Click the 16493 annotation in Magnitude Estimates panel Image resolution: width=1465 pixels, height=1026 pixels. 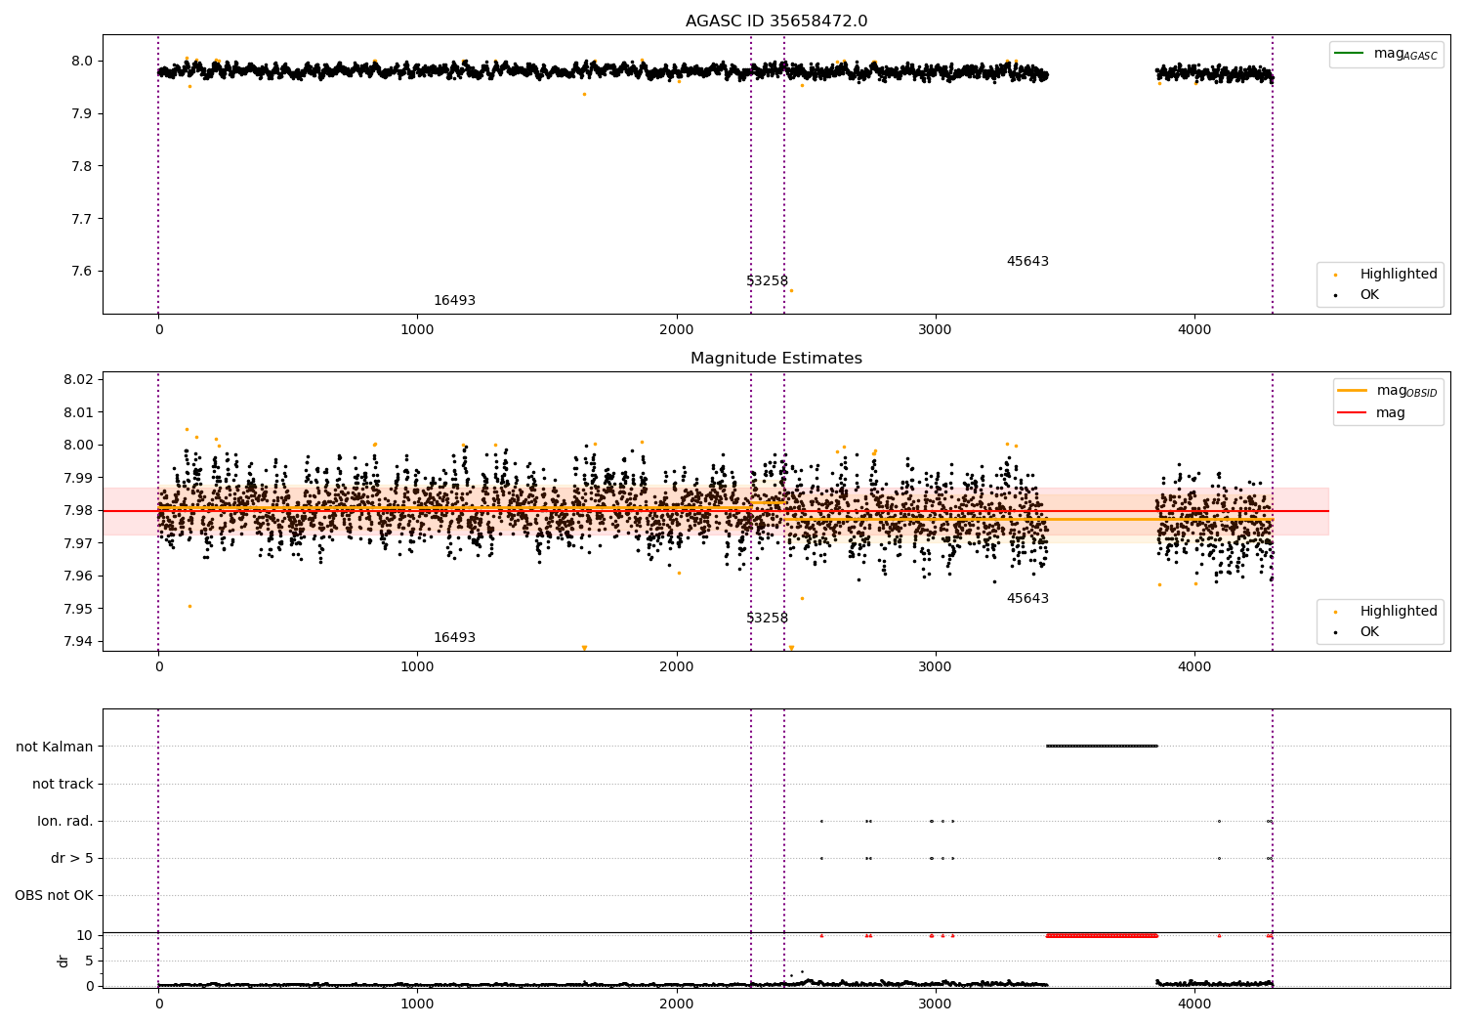coord(454,638)
